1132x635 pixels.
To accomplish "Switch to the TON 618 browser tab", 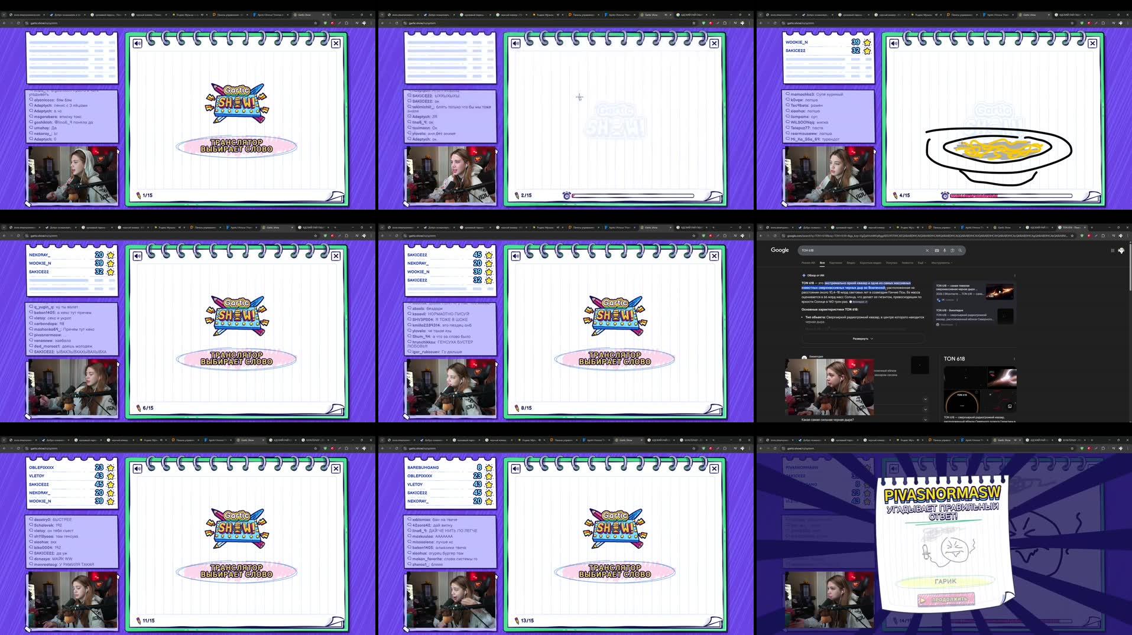I will [x=1071, y=227].
